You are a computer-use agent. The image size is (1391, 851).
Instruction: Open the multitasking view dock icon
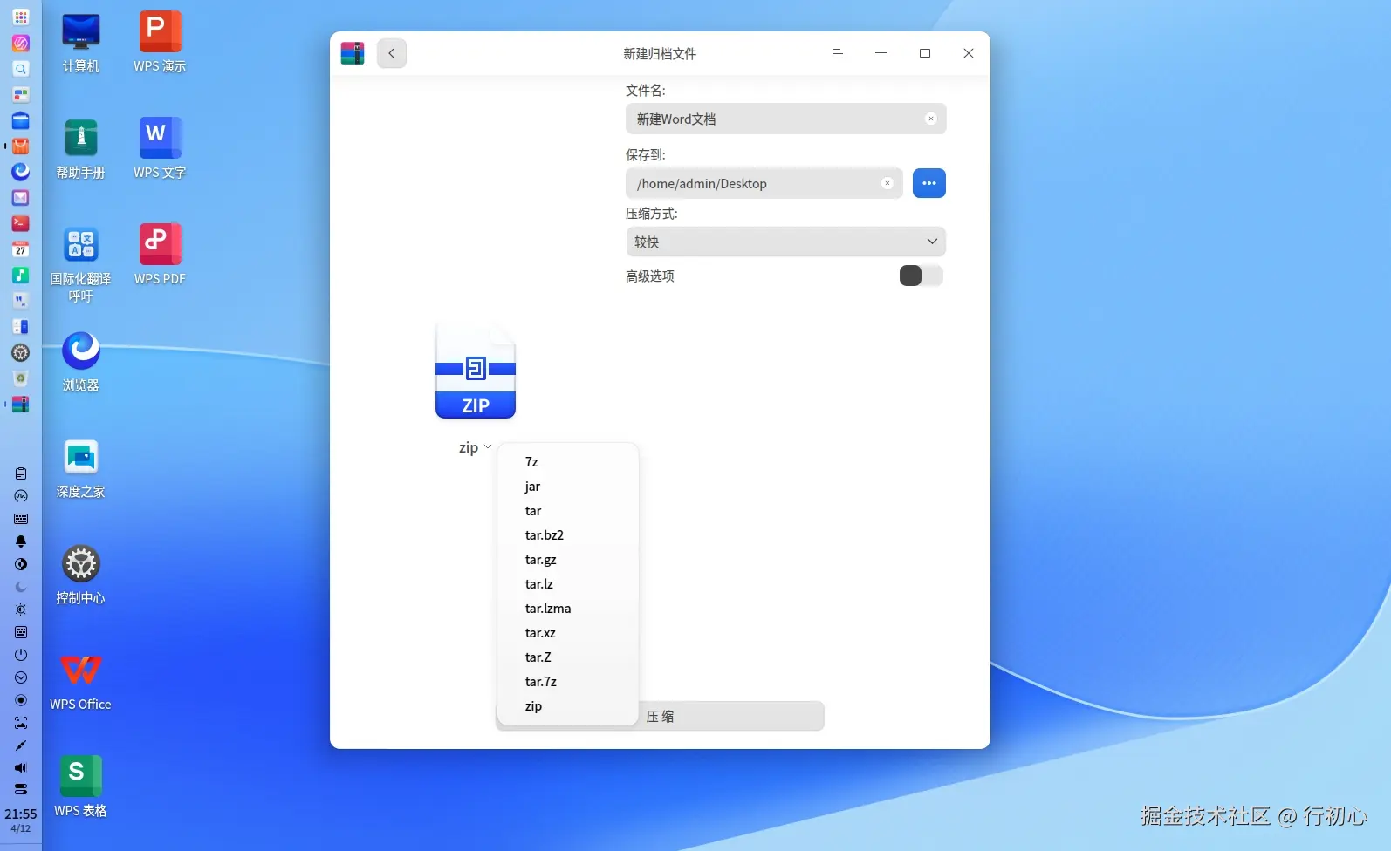click(x=21, y=94)
